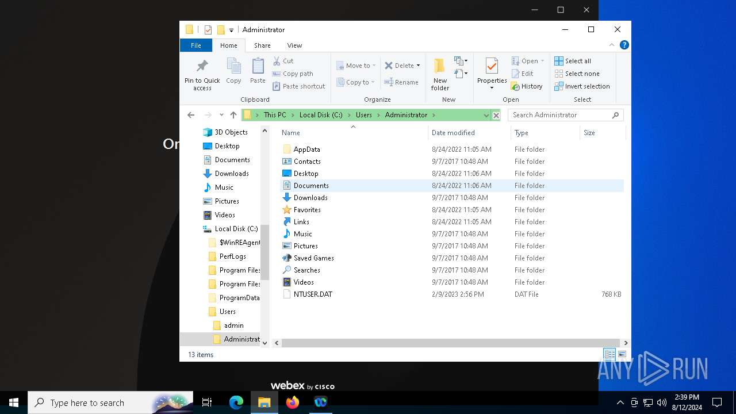Expand address bar history dropdown
This screenshot has height=414, width=736.
(486, 115)
